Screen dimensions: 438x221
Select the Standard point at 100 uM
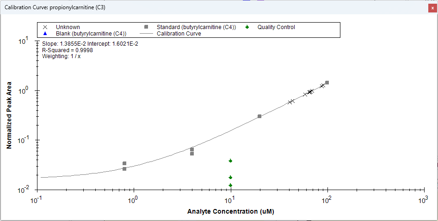tap(327, 83)
